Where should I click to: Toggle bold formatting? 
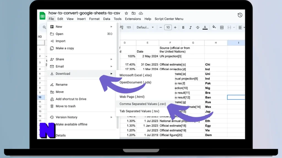pyautogui.click(x=183, y=27)
